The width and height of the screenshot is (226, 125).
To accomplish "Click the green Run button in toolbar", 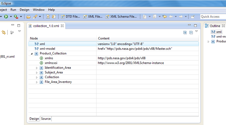I will click(x=6, y=17).
